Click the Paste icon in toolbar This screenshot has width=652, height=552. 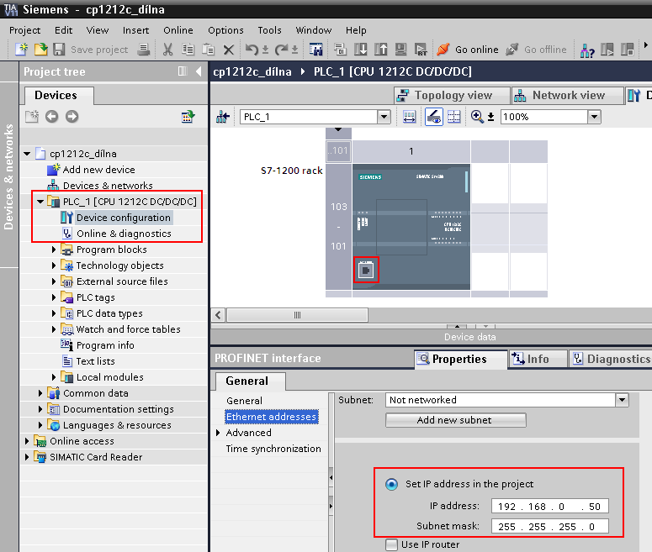[208, 50]
